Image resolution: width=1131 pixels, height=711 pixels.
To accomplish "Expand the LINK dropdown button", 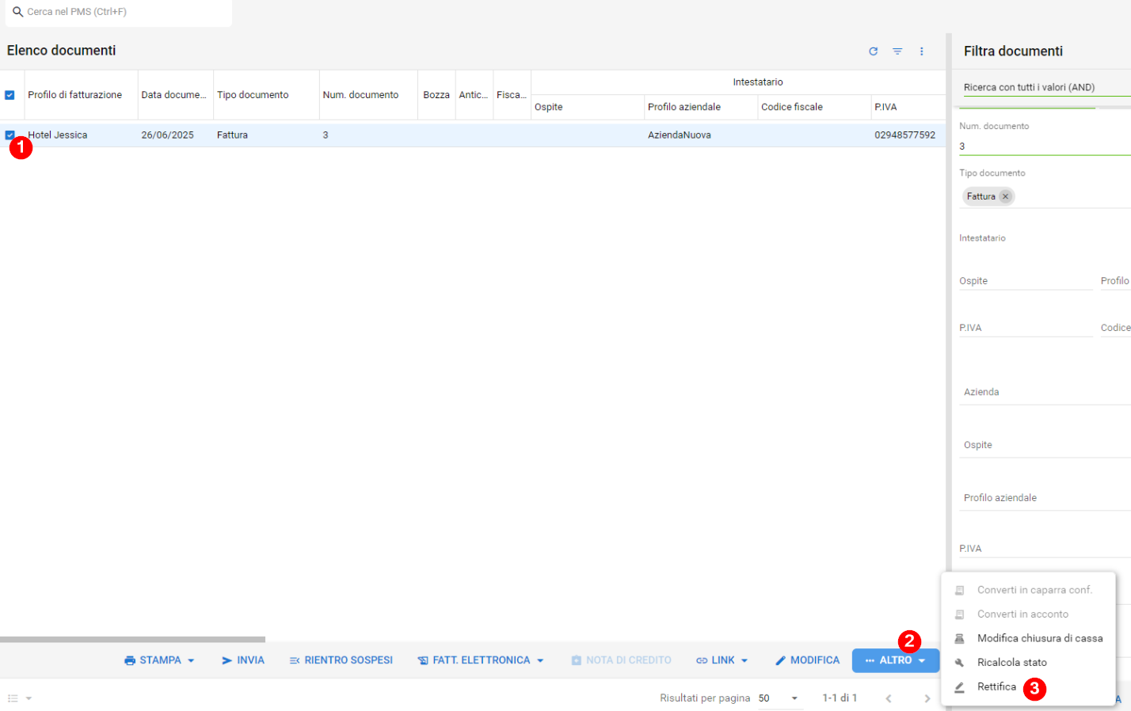I will pyautogui.click(x=722, y=660).
